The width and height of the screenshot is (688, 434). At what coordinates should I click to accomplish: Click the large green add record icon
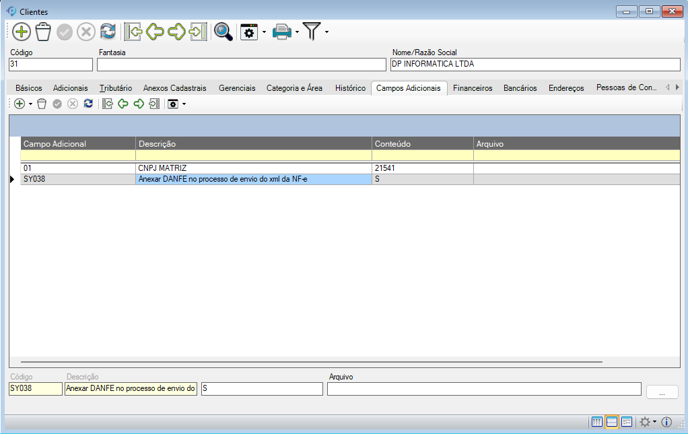[22, 32]
